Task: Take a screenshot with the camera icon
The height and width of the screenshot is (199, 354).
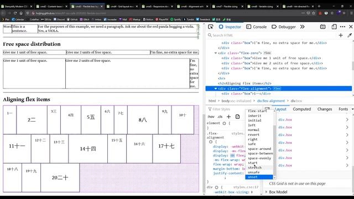Action: pyautogui.click(x=322, y=27)
